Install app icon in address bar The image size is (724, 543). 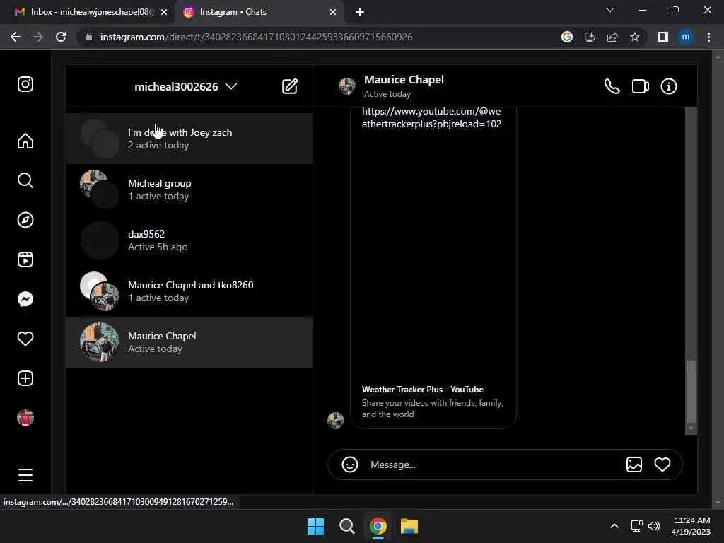pos(589,37)
